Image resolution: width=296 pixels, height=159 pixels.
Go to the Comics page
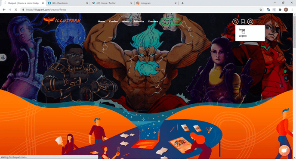pyautogui.click(x=113, y=22)
